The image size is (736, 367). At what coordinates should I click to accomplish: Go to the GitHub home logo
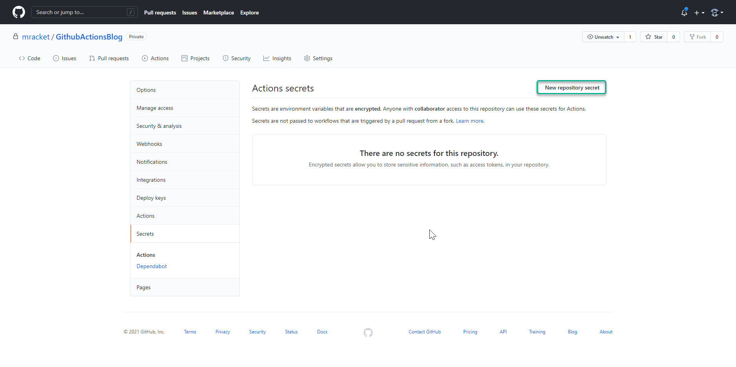19,12
